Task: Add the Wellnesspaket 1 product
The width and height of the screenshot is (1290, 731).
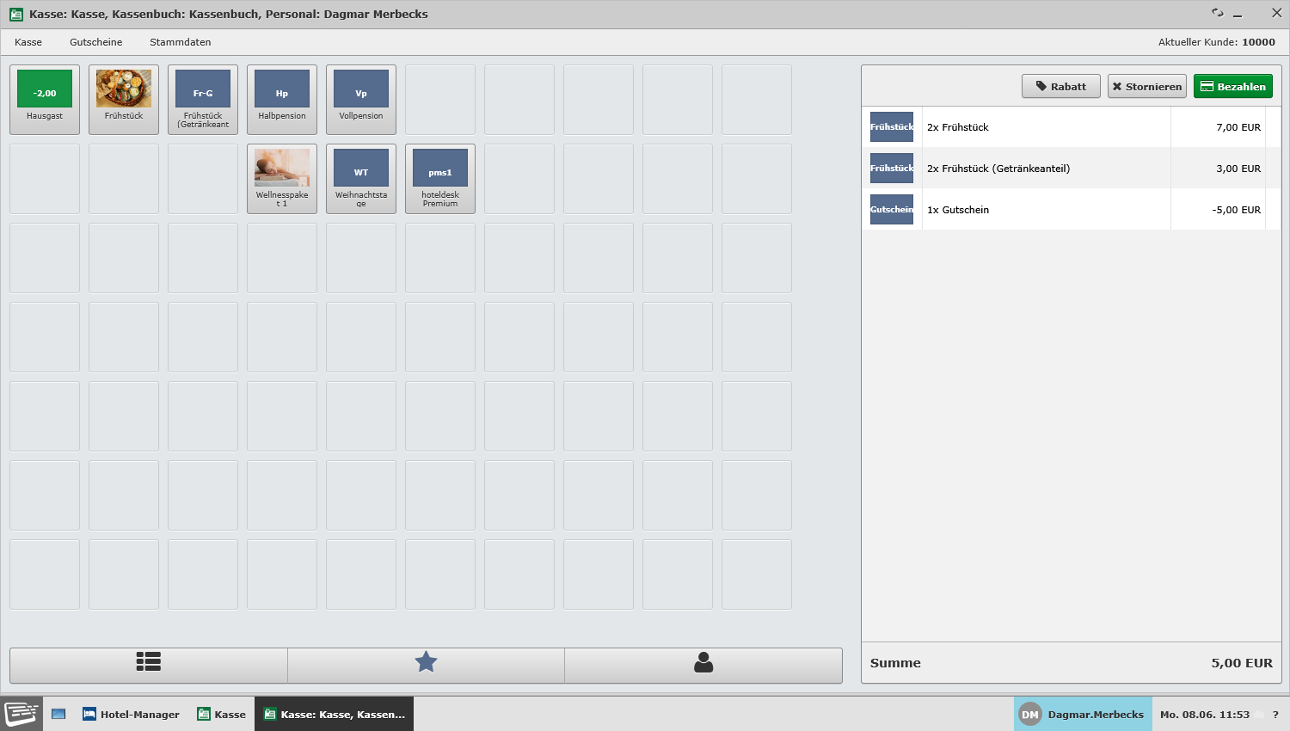Action: pos(282,179)
